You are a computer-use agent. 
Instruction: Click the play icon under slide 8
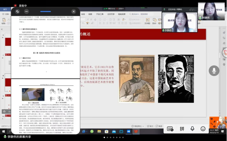(x=10, y=91)
